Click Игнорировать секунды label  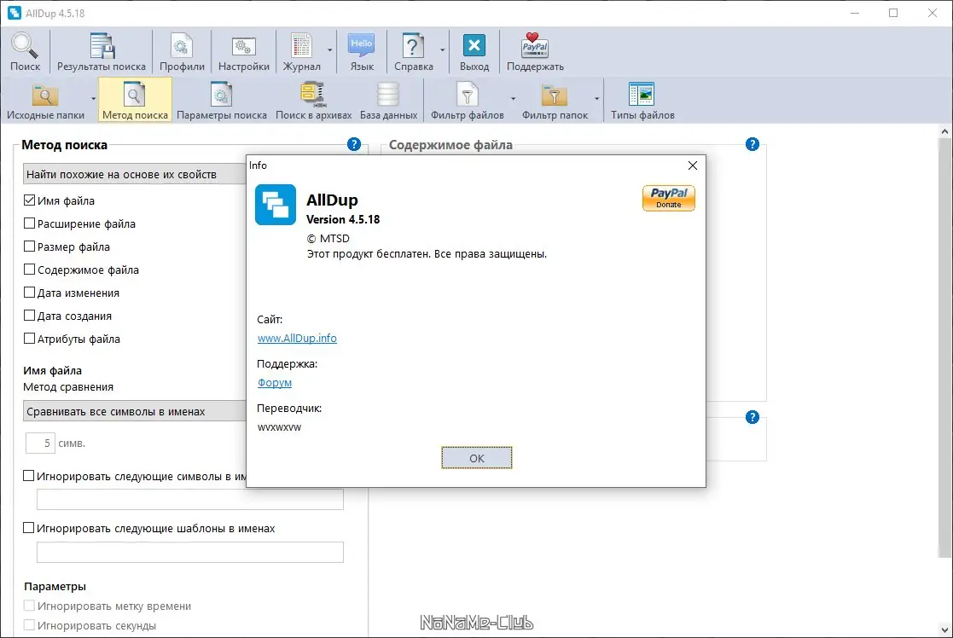pyautogui.click(x=96, y=625)
